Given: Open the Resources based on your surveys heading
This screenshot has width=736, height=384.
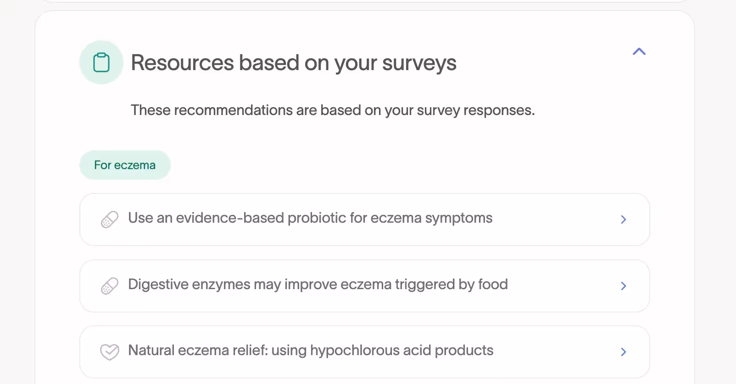Looking at the screenshot, I should (293, 63).
